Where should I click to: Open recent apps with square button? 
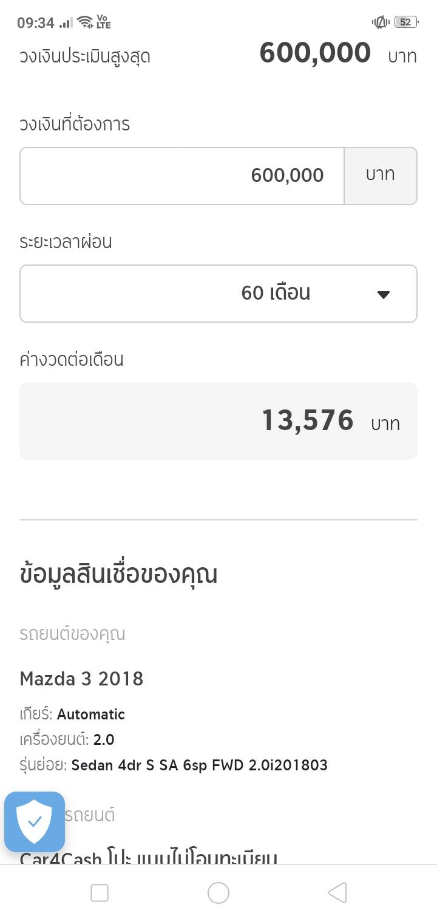click(99, 892)
